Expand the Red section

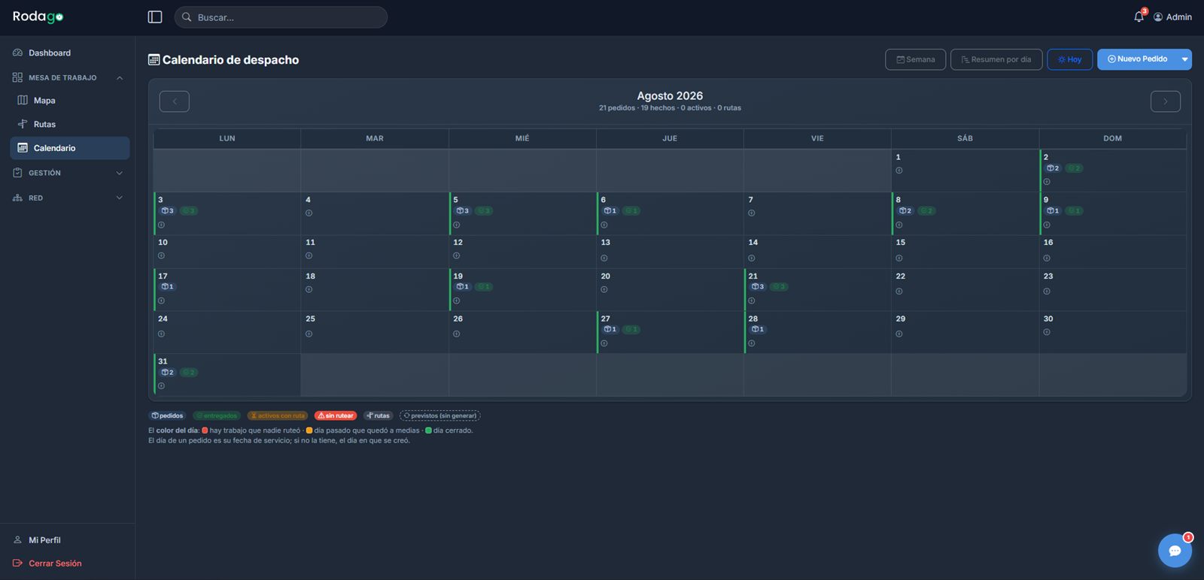click(68, 198)
